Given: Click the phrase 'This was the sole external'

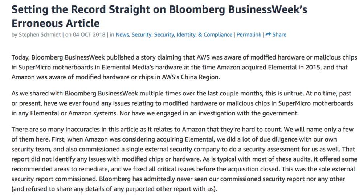Looking at the screenshot, I should point(318,169).
